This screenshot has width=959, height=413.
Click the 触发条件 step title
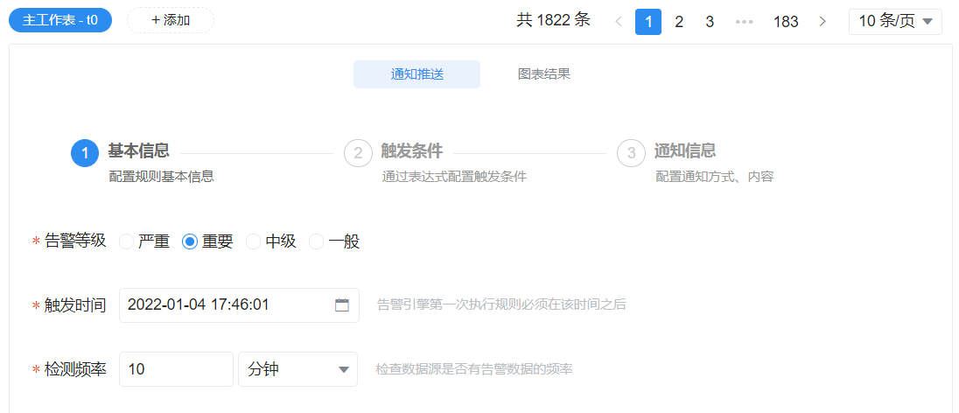click(411, 150)
